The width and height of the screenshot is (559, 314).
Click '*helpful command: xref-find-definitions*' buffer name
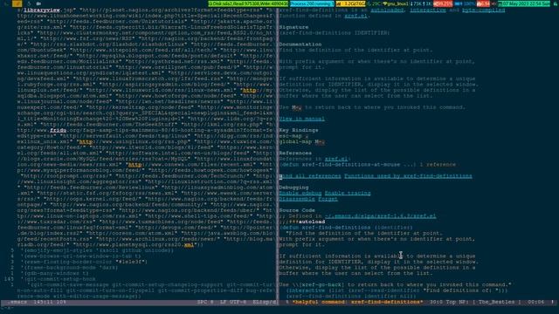(x=357, y=302)
